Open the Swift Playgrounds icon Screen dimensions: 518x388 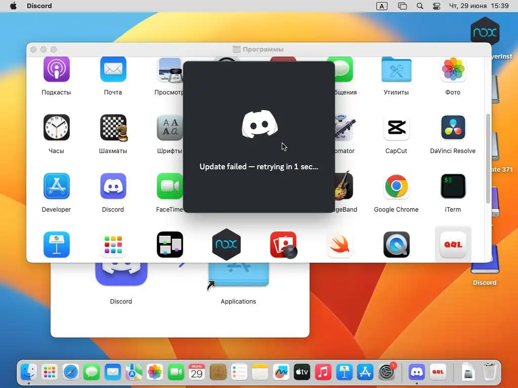(x=339, y=245)
